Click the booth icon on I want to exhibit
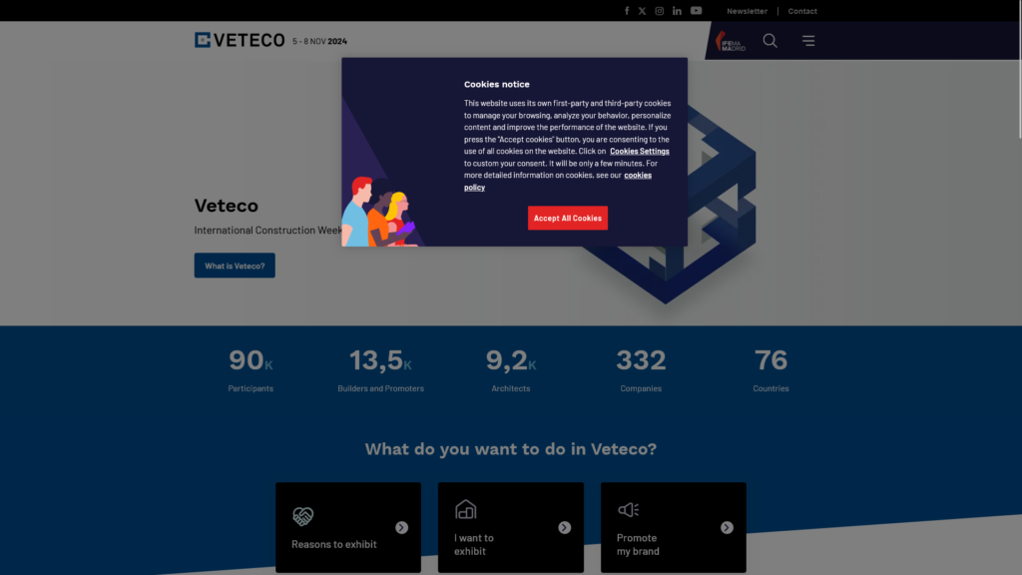Image resolution: width=1022 pixels, height=575 pixels. click(x=465, y=509)
